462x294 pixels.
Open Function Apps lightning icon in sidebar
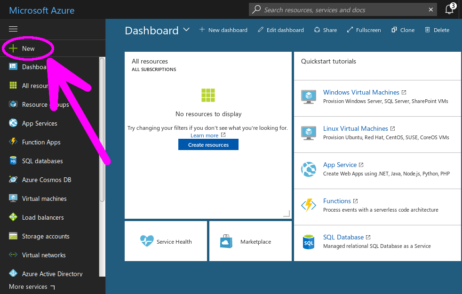pyautogui.click(x=13, y=142)
